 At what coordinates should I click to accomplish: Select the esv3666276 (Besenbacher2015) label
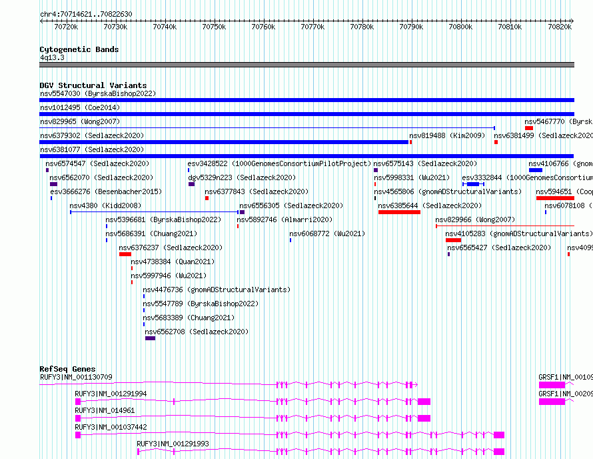[x=106, y=191]
